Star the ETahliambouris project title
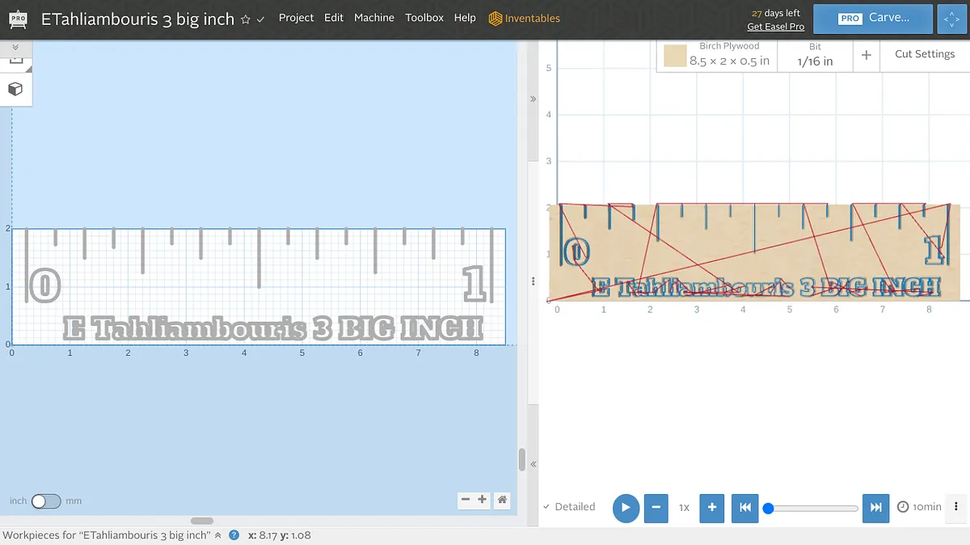The height and width of the screenshot is (545, 970). (246, 19)
